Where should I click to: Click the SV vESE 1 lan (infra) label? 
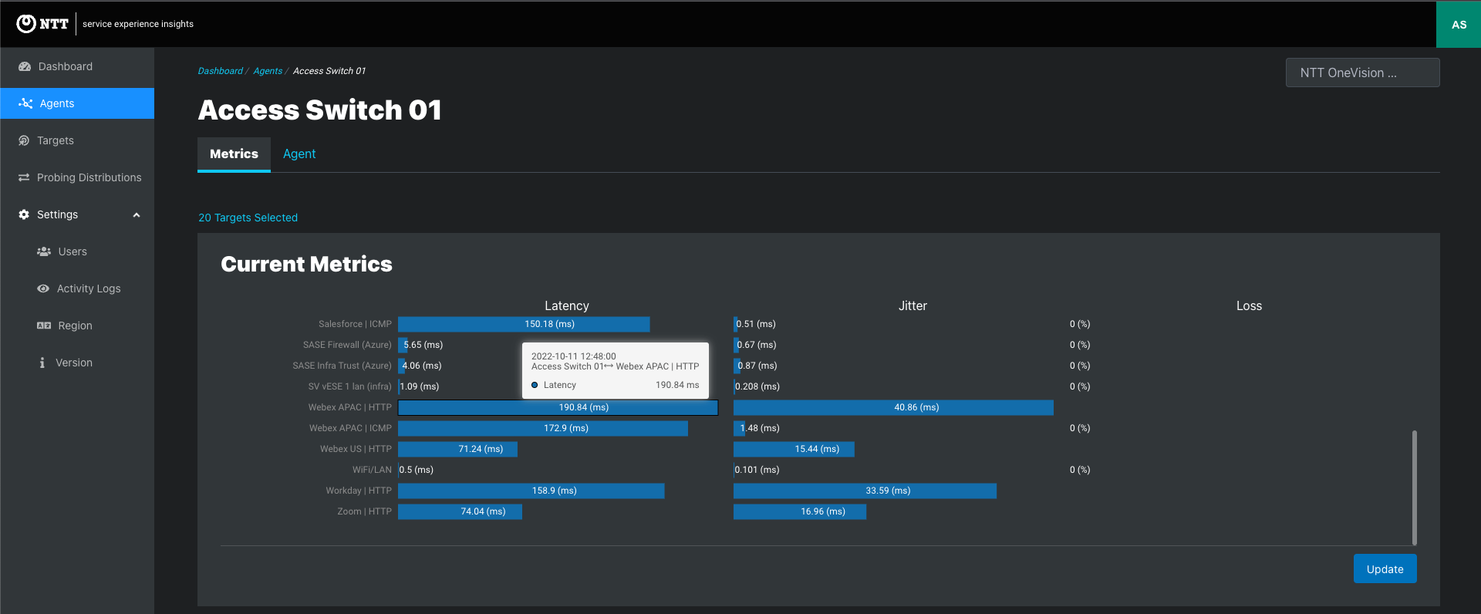(x=350, y=386)
